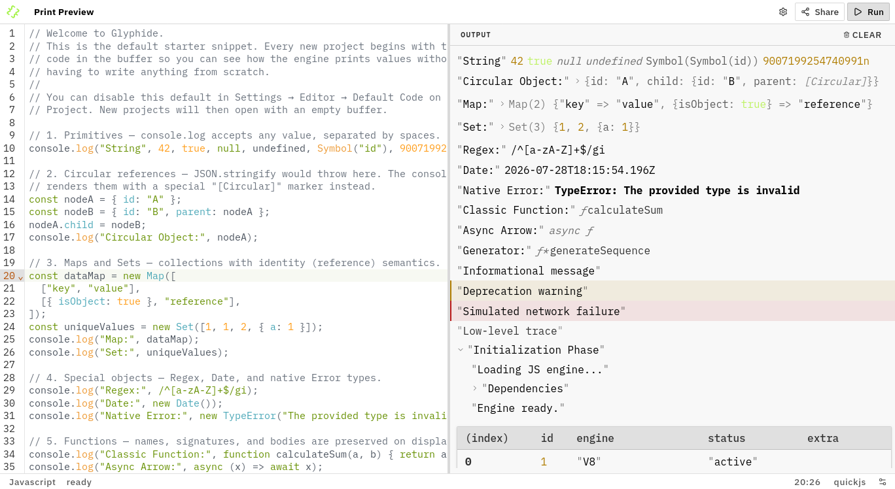Screen dimensions: 895x489
Task: Expand the Map(2) output entry
Action: (502, 104)
